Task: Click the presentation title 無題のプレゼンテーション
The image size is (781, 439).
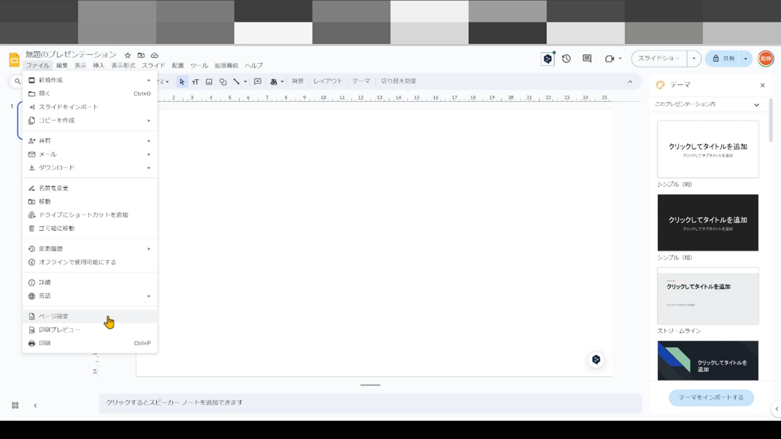Action: [x=71, y=55]
